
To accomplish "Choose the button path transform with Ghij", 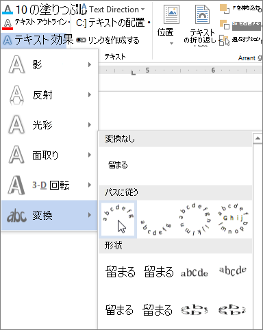I will point(233,220).
